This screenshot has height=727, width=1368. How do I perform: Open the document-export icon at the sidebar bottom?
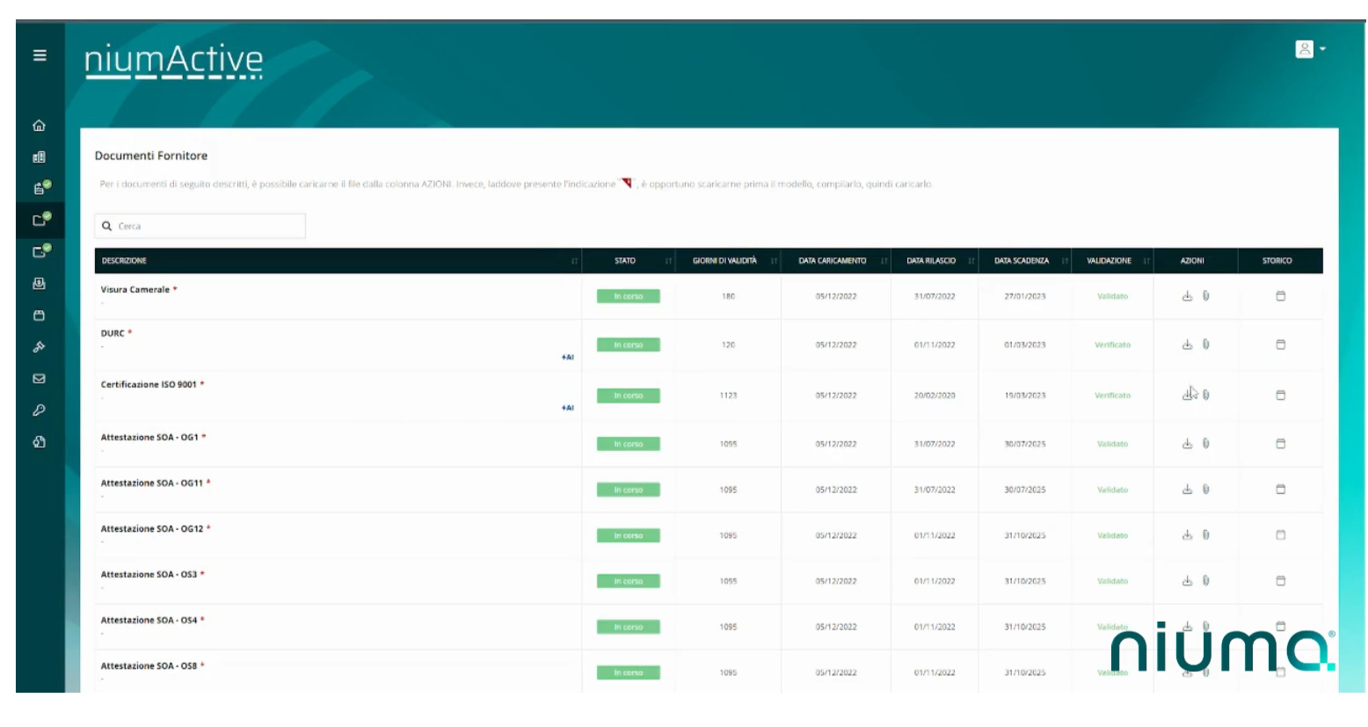tap(40, 442)
